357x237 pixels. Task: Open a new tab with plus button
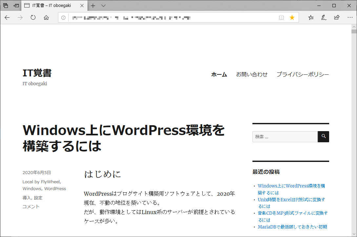click(93, 6)
